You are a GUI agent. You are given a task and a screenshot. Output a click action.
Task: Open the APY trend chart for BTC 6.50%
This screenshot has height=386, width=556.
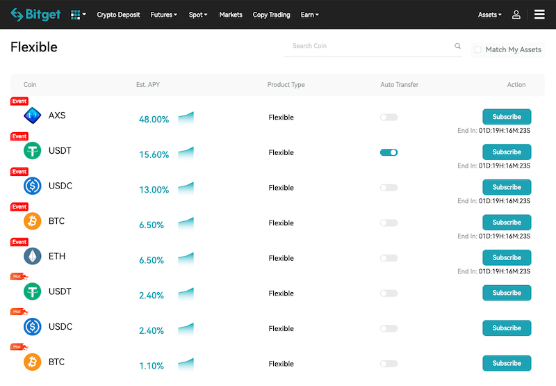coord(186,223)
